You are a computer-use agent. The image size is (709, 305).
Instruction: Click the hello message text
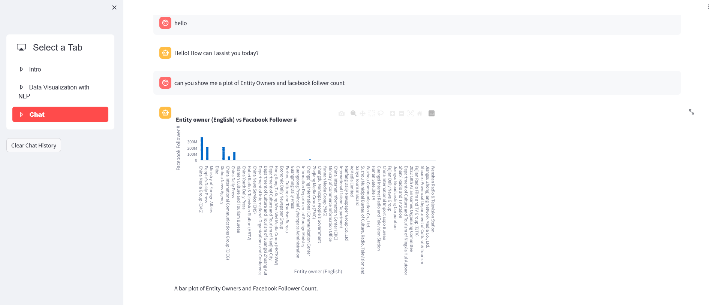click(x=181, y=23)
